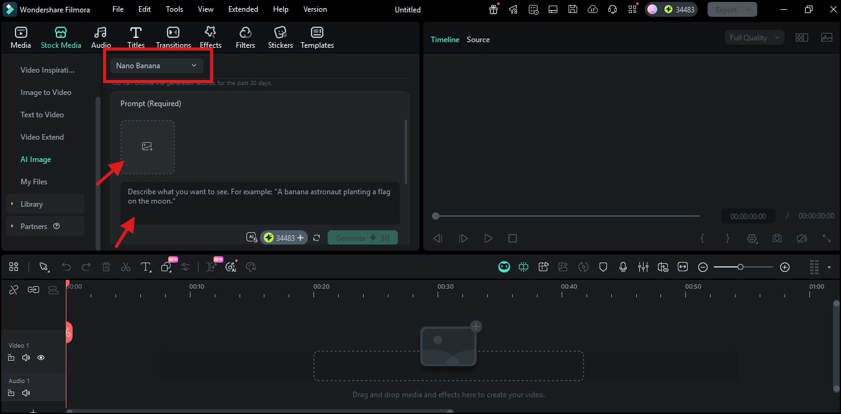The height and width of the screenshot is (414, 841).
Task: Toggle Video 1 track visibility eye
Action: click(41, 358)
